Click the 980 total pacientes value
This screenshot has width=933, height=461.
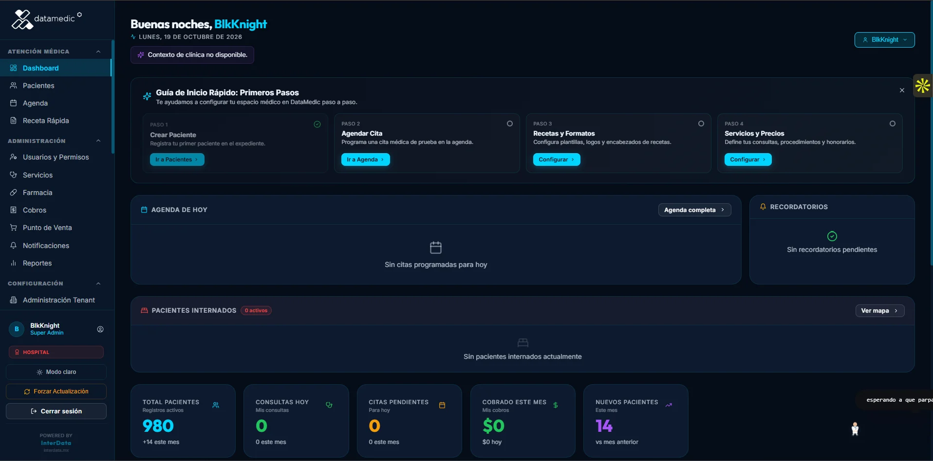tap(158, 426)
